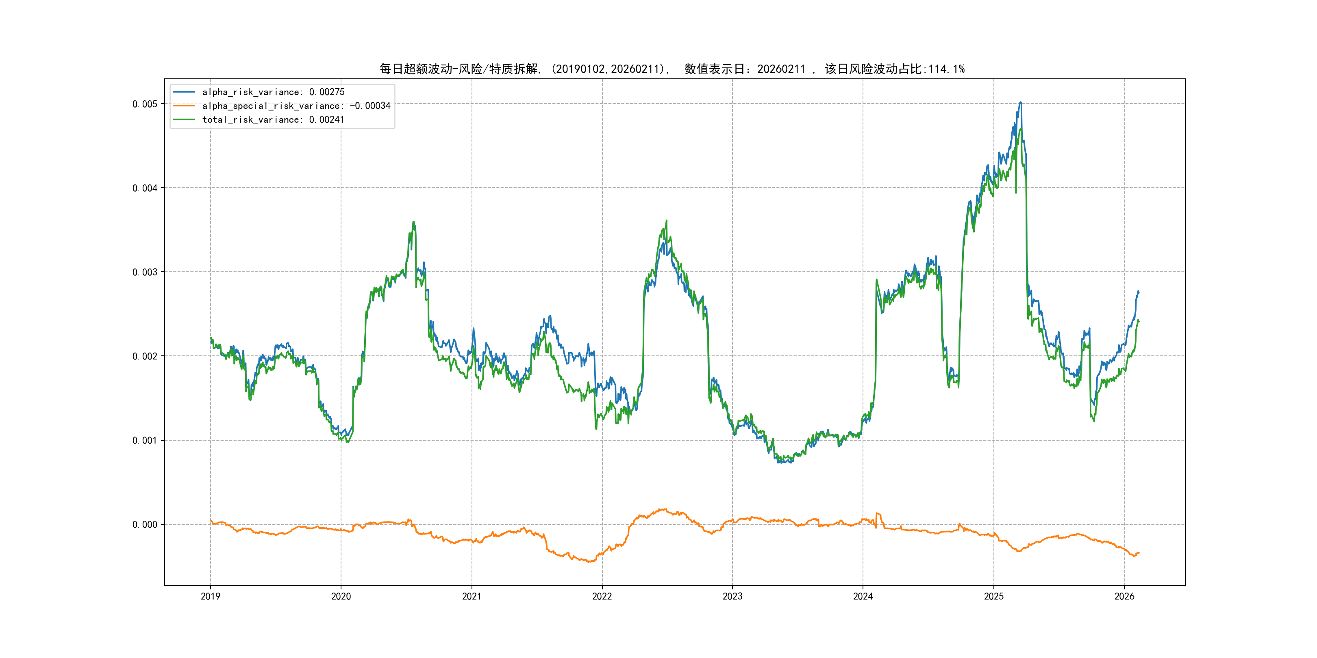Click the blue line's highest peak in 2025
Screen dimensions: 1317x658
(1020, 103)
